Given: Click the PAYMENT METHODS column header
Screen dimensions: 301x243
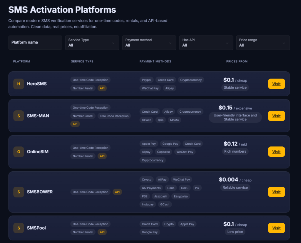Looking at the screenshot, I should 155,62.
